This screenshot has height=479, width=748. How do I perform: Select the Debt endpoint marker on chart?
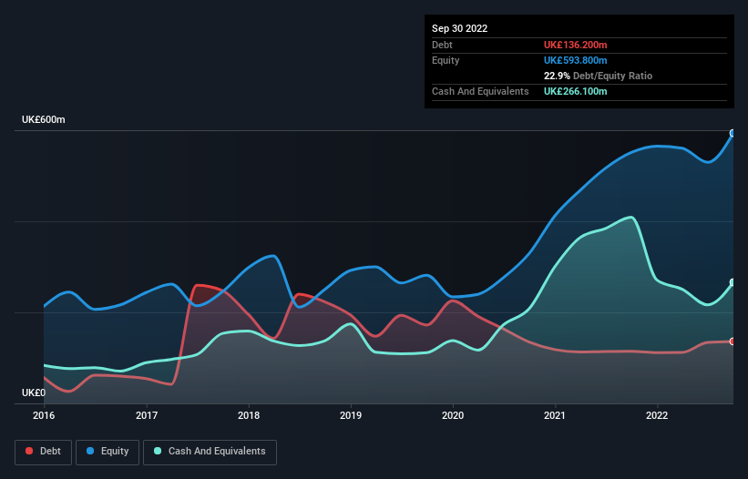pos(733,341)
